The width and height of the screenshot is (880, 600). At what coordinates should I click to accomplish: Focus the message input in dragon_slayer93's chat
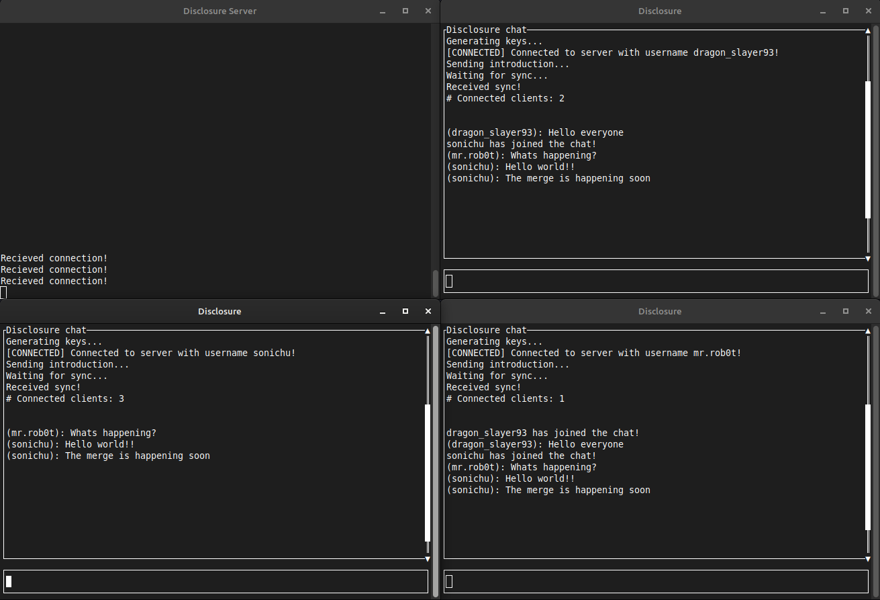[x=656, y=281]
